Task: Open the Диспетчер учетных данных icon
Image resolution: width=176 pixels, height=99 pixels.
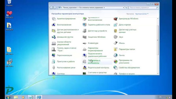Action: (x=116, y=31)
